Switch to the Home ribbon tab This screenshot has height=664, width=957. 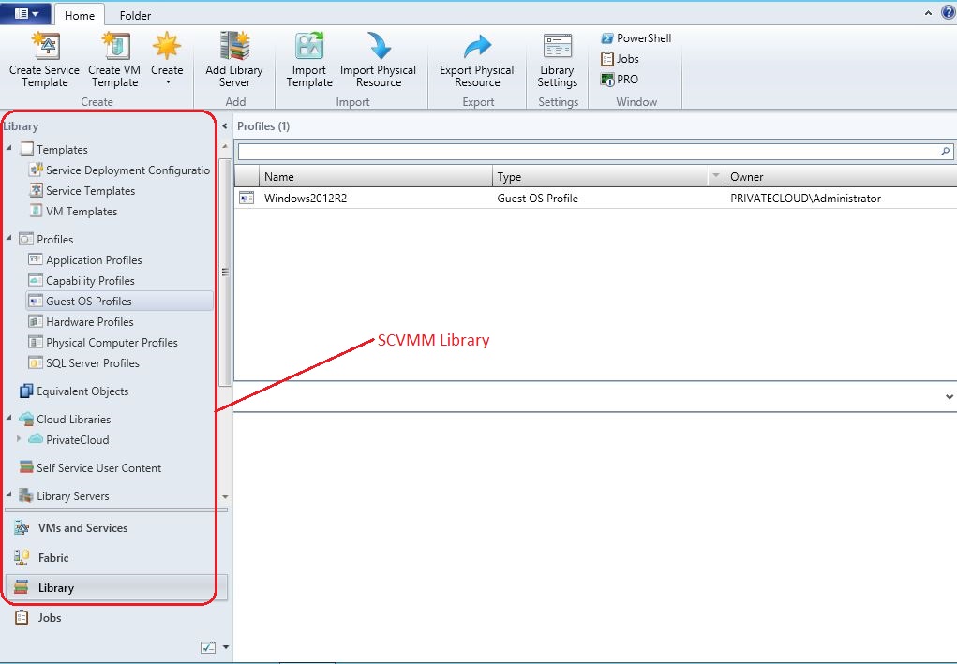tap(80, 15)
